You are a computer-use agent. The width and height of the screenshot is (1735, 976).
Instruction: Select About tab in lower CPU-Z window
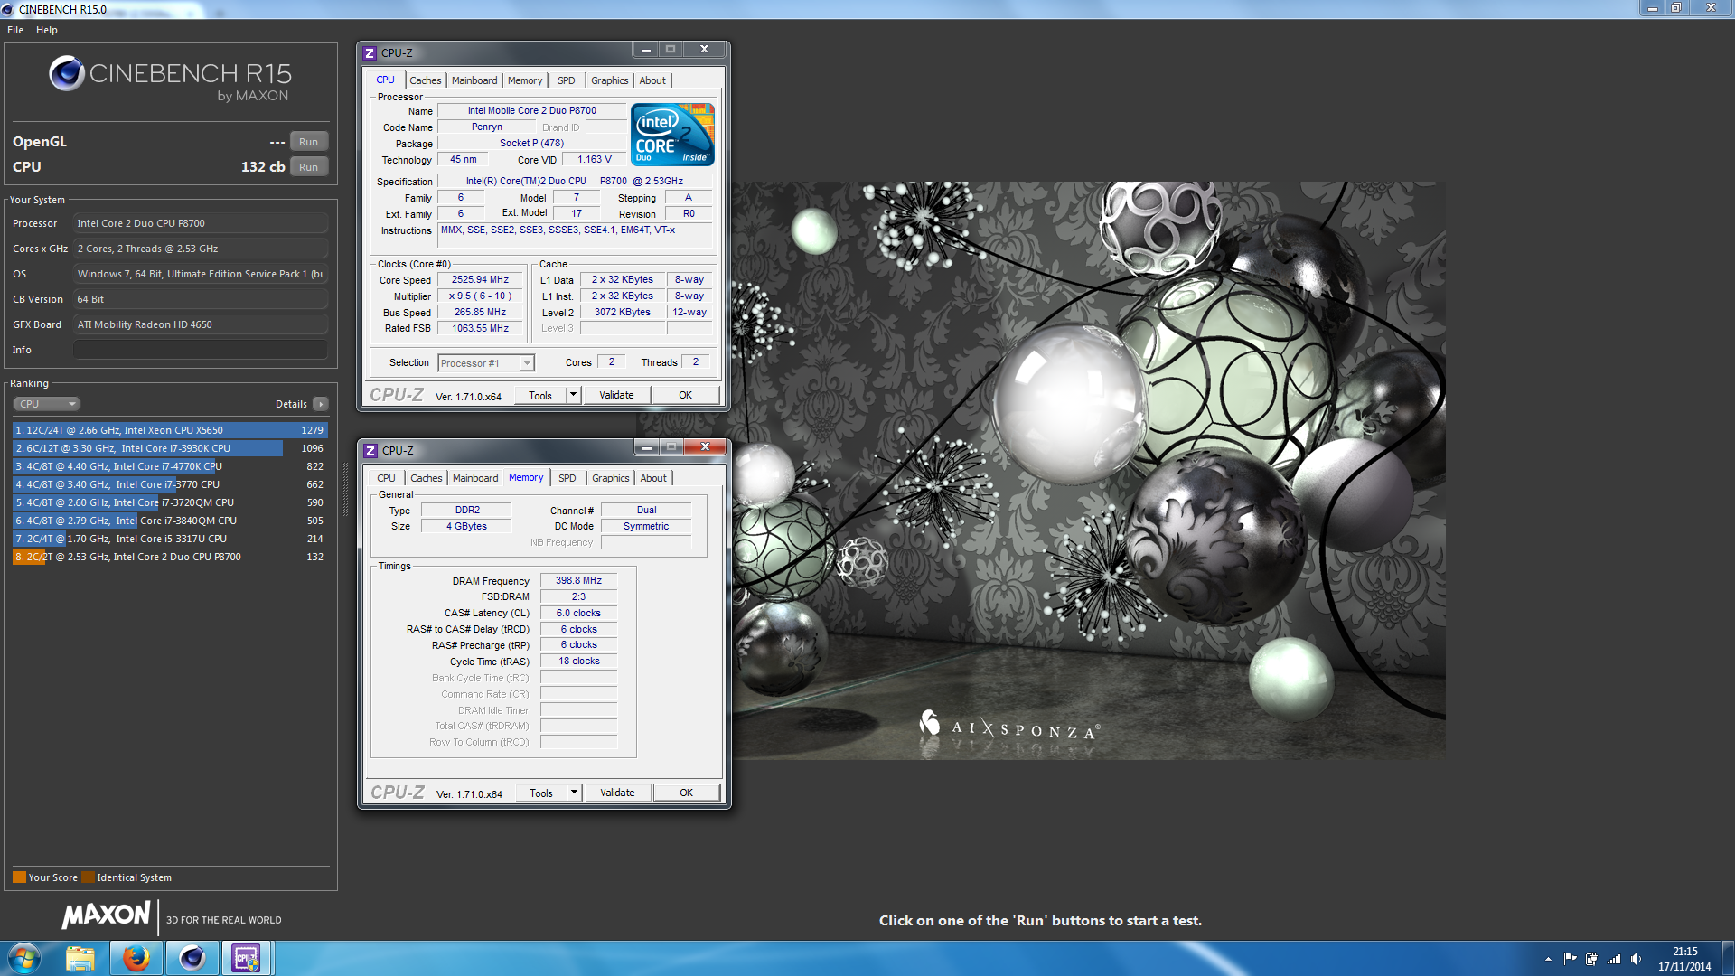point(653,478)
